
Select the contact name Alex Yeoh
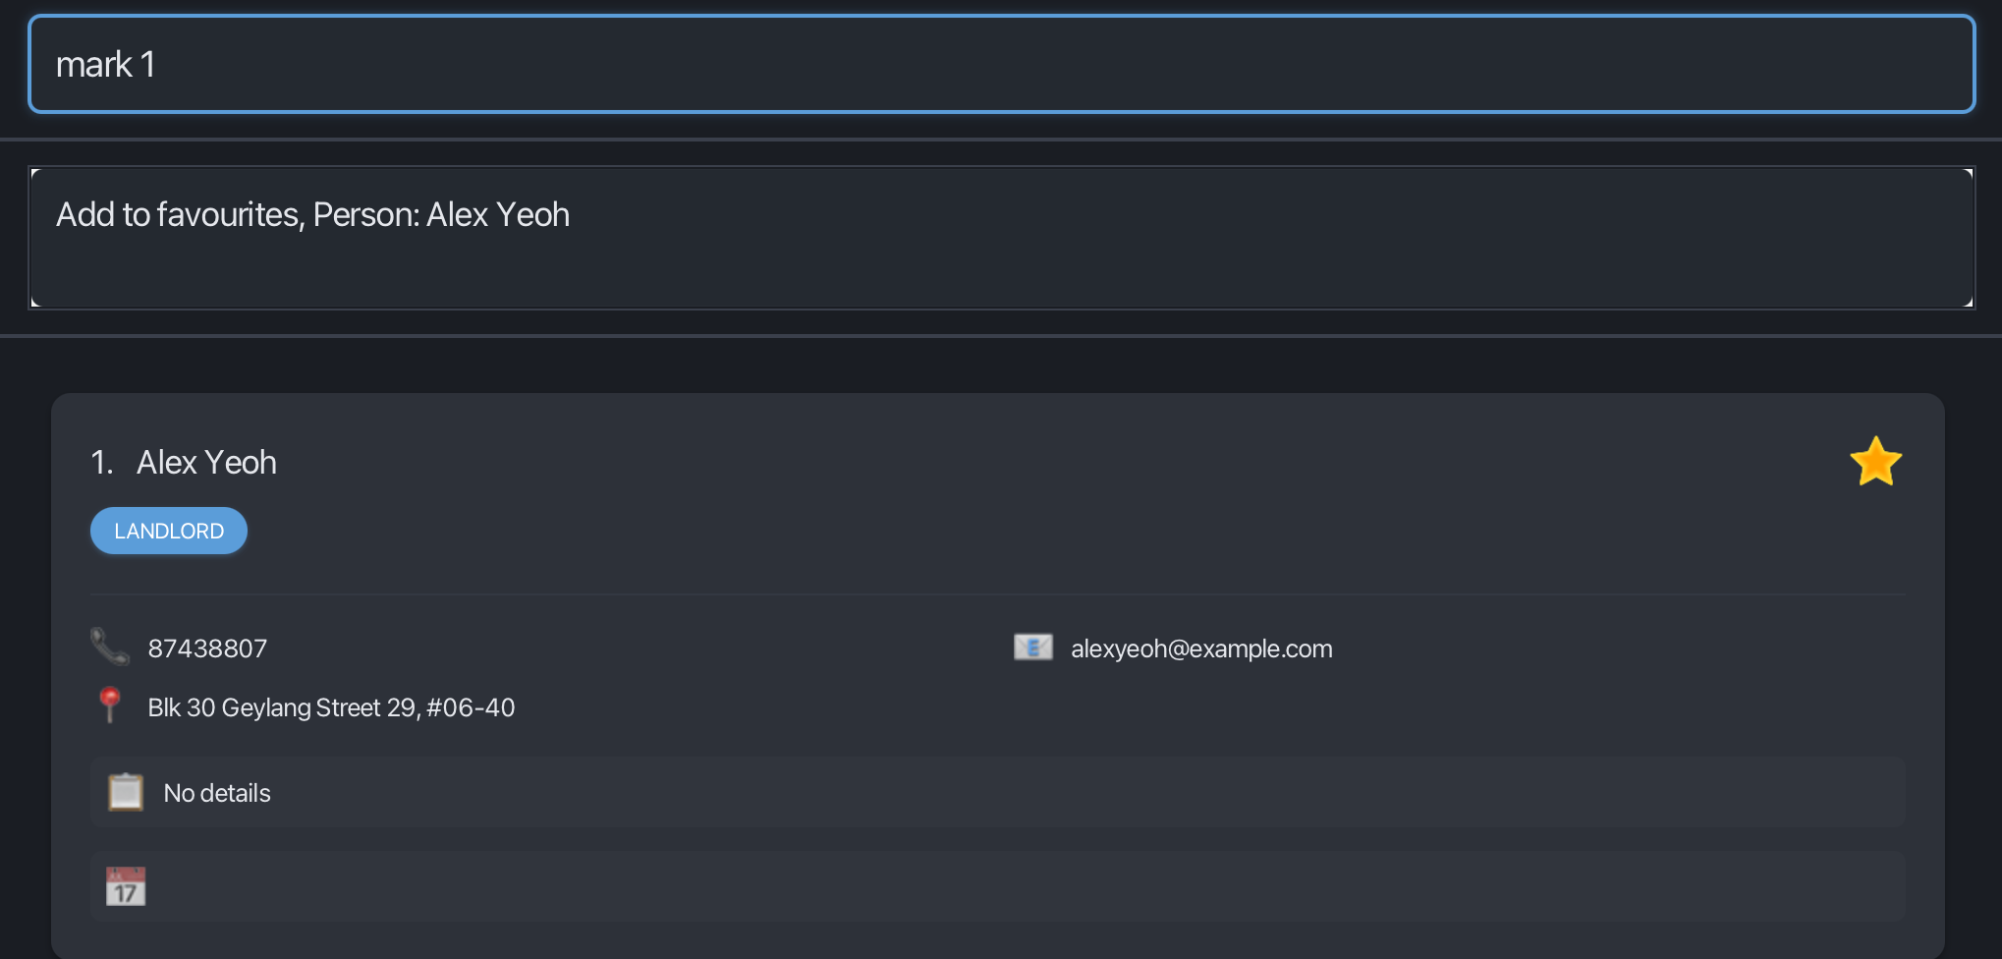click(206, 462)
